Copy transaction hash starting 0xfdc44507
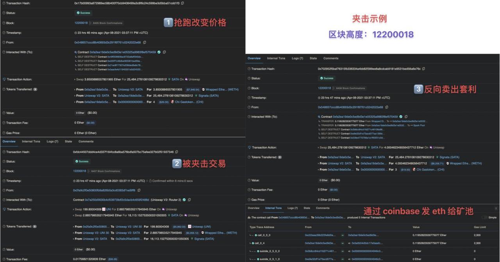 [x=177, y=152]
